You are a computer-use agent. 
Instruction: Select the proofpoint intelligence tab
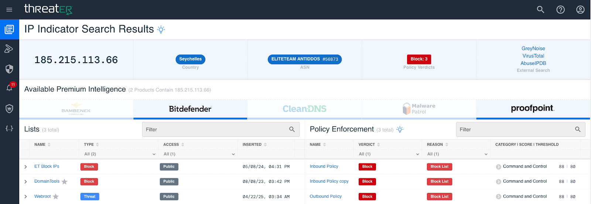tap(533, 109)
